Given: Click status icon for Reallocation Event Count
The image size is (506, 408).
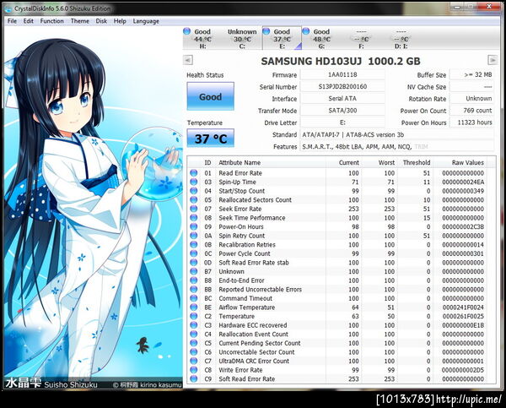Looking at the screenshot, I should [x=194, y=334].
